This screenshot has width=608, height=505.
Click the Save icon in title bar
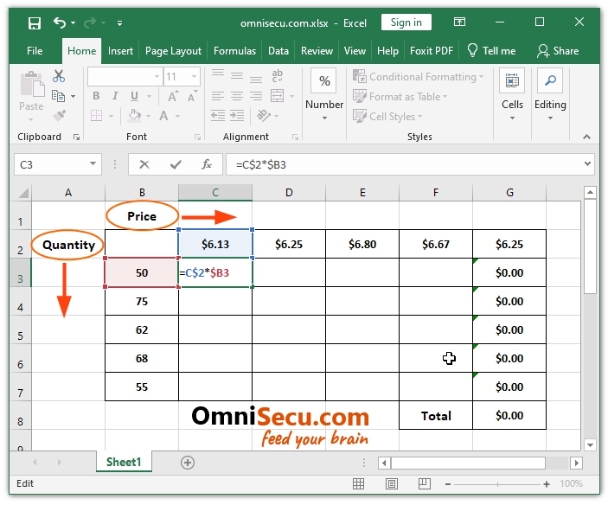[x=35, y=22]
